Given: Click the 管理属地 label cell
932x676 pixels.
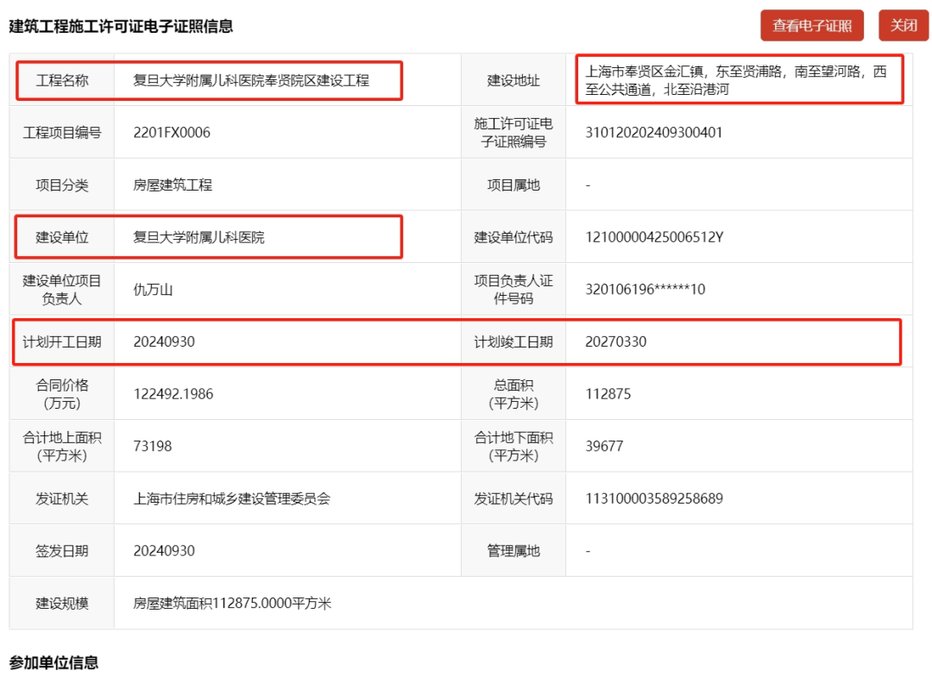Looking at the screenshot, I should pos(513,551).
